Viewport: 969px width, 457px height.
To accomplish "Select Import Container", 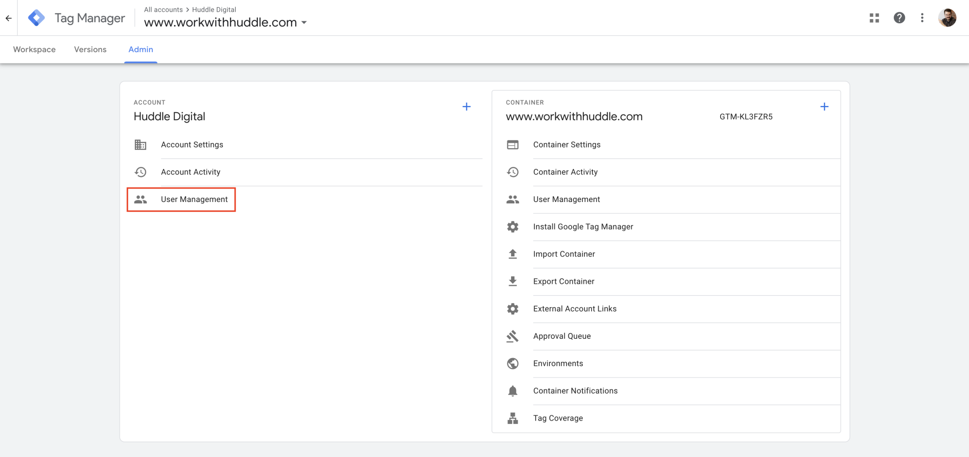I will click(564, 254).
